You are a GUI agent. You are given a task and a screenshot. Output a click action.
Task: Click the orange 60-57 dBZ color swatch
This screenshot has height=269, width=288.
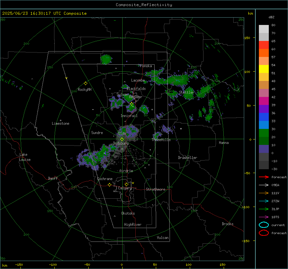coord(264,53)
